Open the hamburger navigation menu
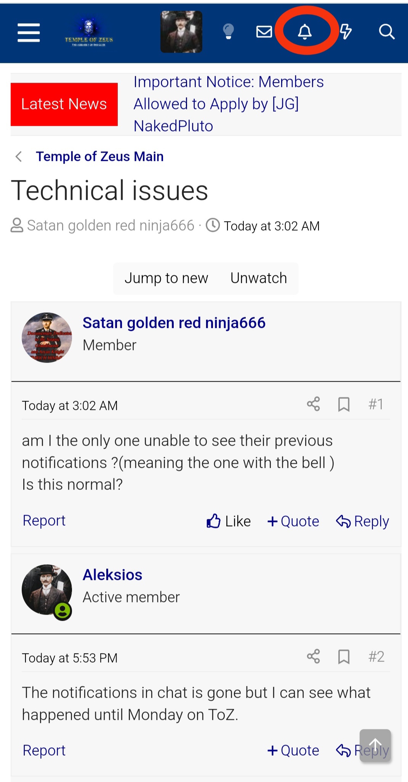 [29, 32]
